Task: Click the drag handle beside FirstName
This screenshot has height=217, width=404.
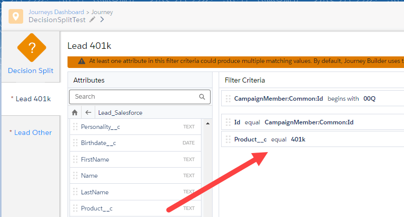Action: point(76,160)
